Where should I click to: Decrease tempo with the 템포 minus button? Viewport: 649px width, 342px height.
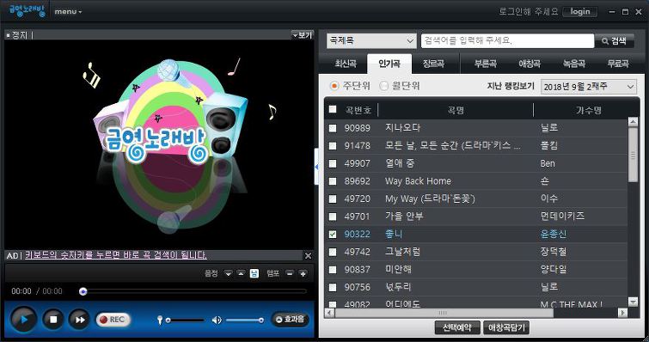(290, 273)
